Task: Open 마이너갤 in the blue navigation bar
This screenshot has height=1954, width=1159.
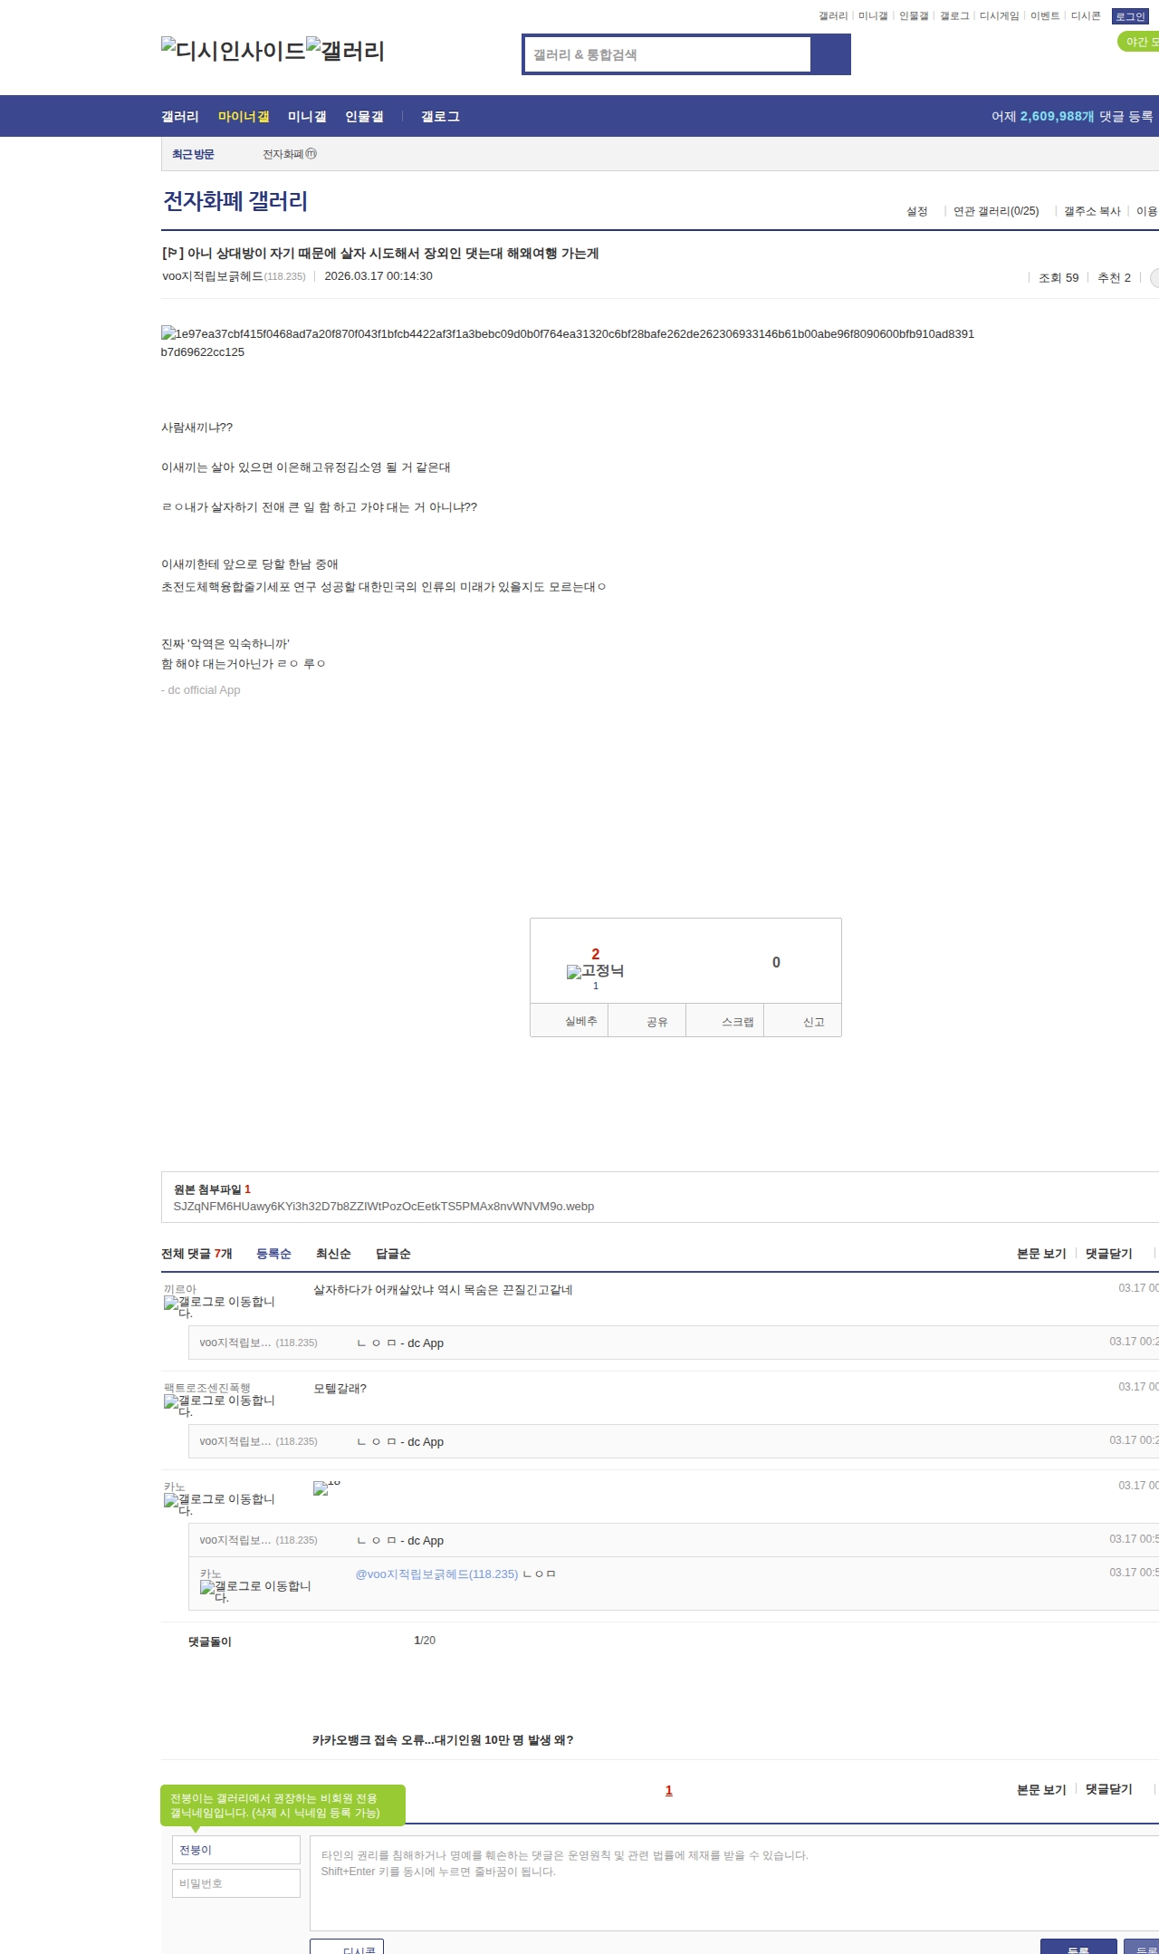Action: click(x=244, y=117)
